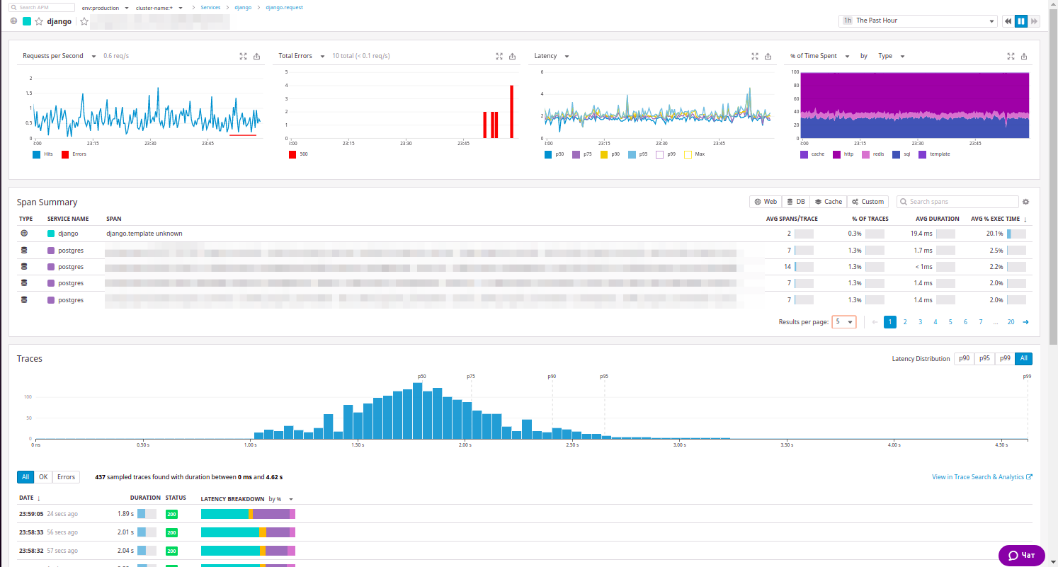1058x567 pixels.
Task: Select the Web spans filter icon
Action: pos(765,202)
